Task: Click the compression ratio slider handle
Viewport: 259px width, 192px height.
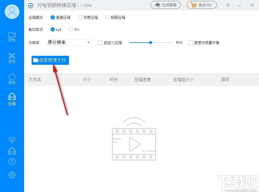Action: click(x=151, y=43)
